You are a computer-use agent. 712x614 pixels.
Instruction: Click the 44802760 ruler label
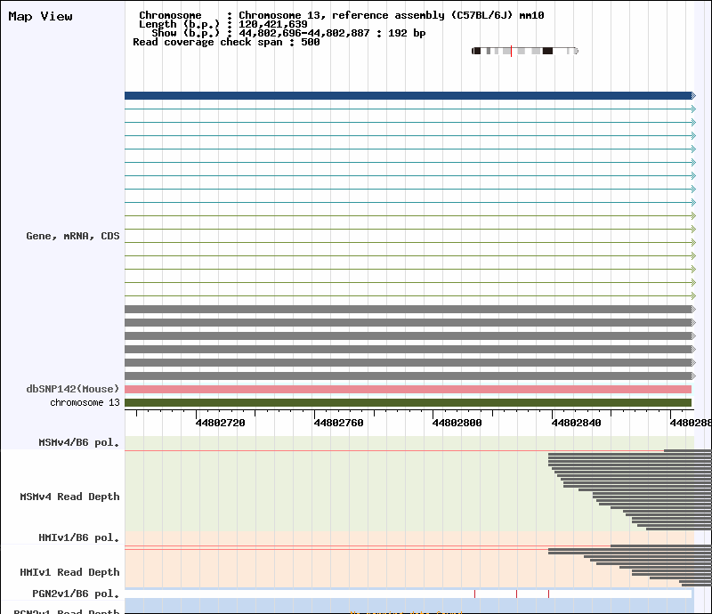click(x=339, y=423)
